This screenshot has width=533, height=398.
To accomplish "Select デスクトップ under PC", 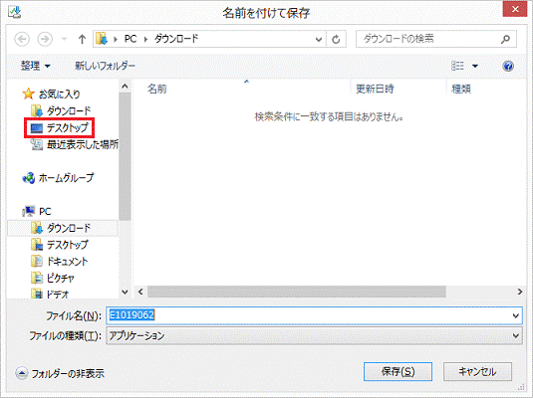I will click(68, 245).
